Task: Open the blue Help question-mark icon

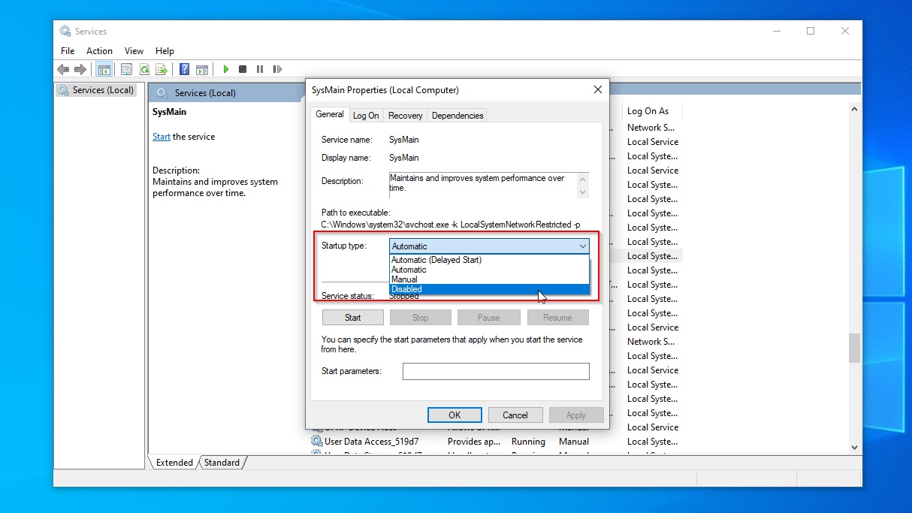Action: point(184,69)
